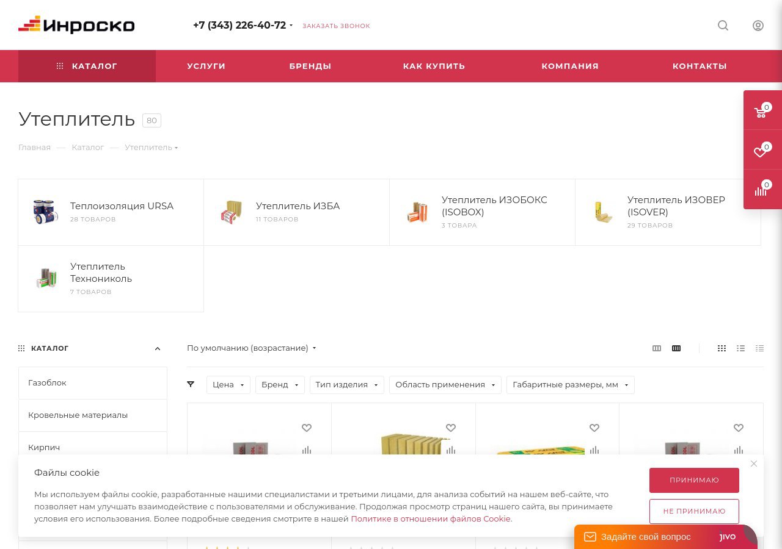The width and height of the screenshot is (782, 549).
Task: Open Теплоизоляция URSA category thumbnail
Action: (46, 212)
